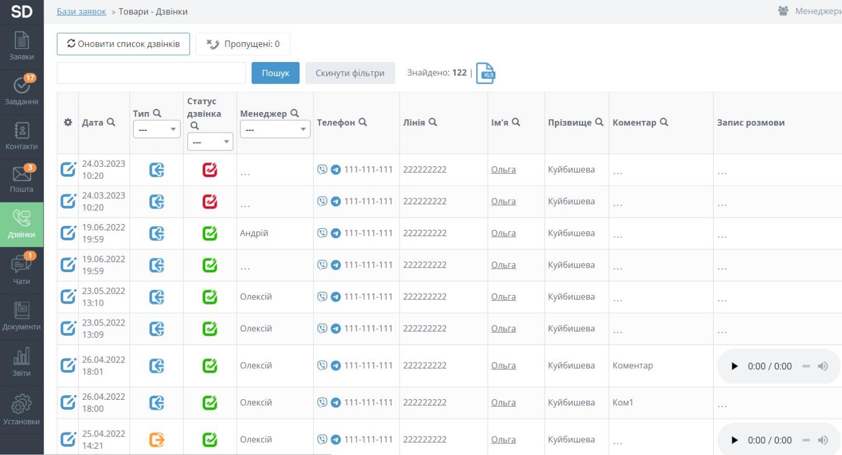Click the edit icon for the 24.03.2023 first row
Screen dimensions: 842x455
coord(68,169)
